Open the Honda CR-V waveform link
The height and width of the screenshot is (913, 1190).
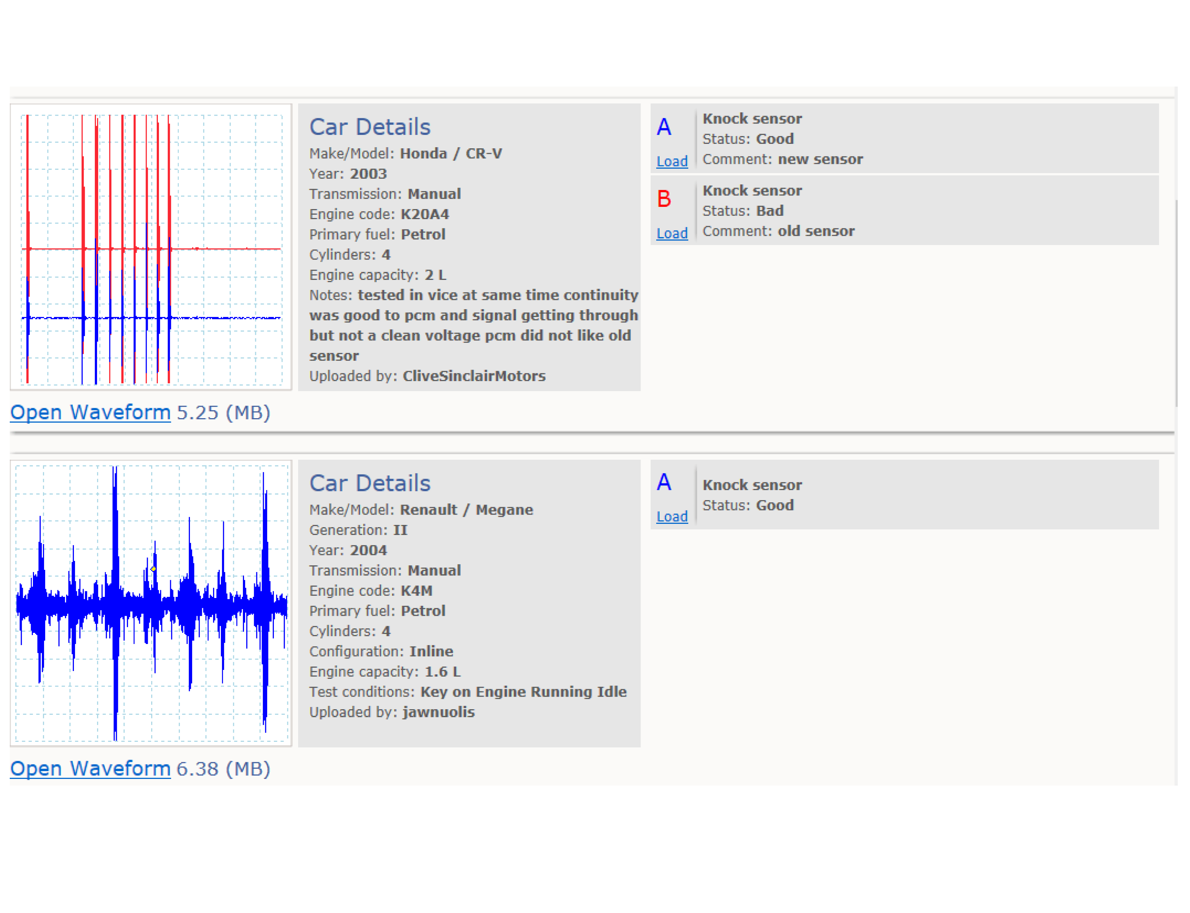pyautogui.click(x=90, y=413)
